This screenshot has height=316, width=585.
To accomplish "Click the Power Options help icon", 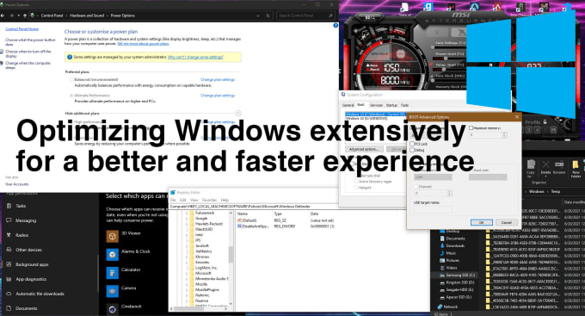I will click(336, 25).
